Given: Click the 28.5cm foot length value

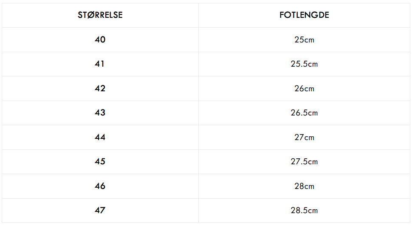Looking at the screenshot, I should pyautogui.click(x=304, y=210).
